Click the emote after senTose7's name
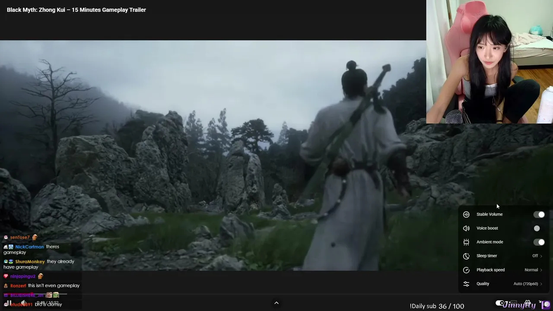Screen dimensions: 553x311 (x=35, y=237)
